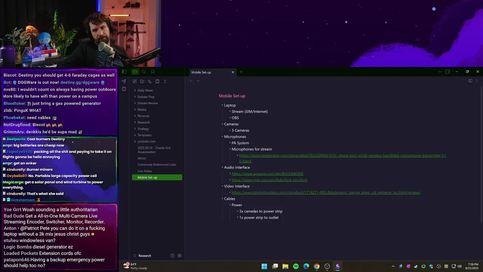Screen dimensions: 483x272
Task: Click the Mobile Set-up note title
Action: (232, 96)
